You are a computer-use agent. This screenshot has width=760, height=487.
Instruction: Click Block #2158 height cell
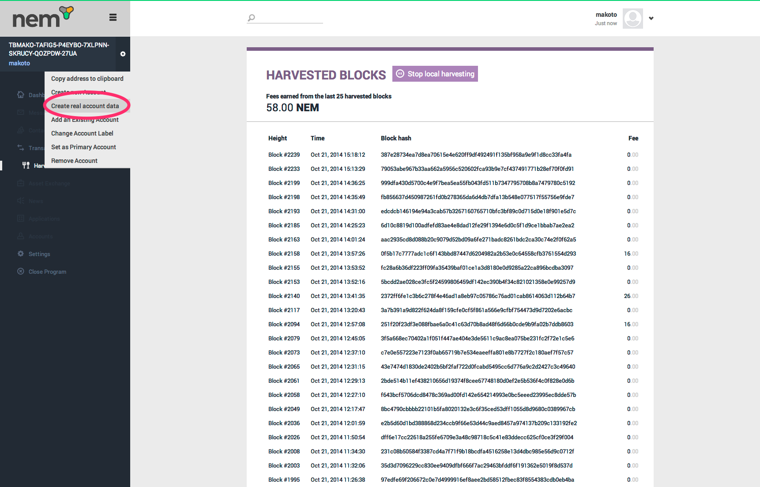tap(284, 253)
